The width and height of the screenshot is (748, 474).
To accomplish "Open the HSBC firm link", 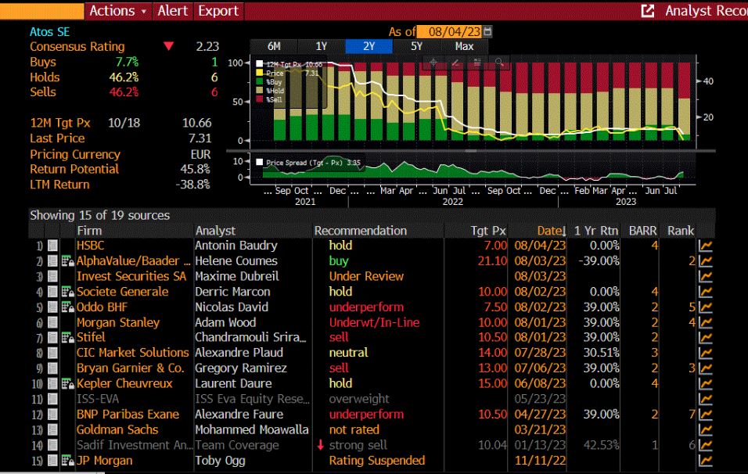I will click(90, 246).
